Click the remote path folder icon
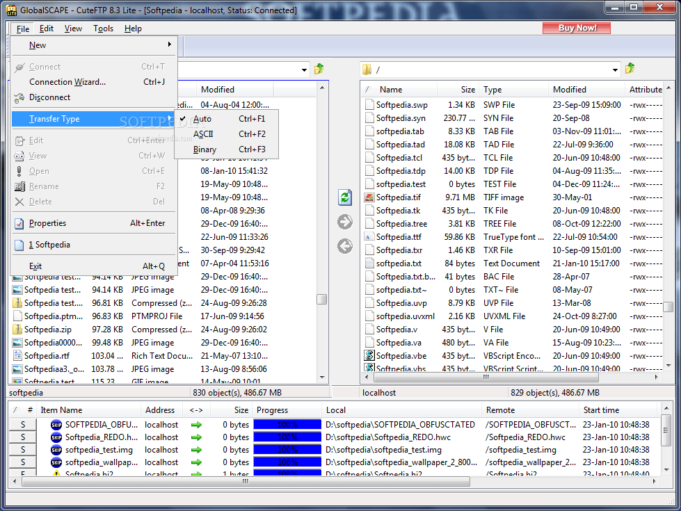The image size is (681, 511). tap(367, 70)
